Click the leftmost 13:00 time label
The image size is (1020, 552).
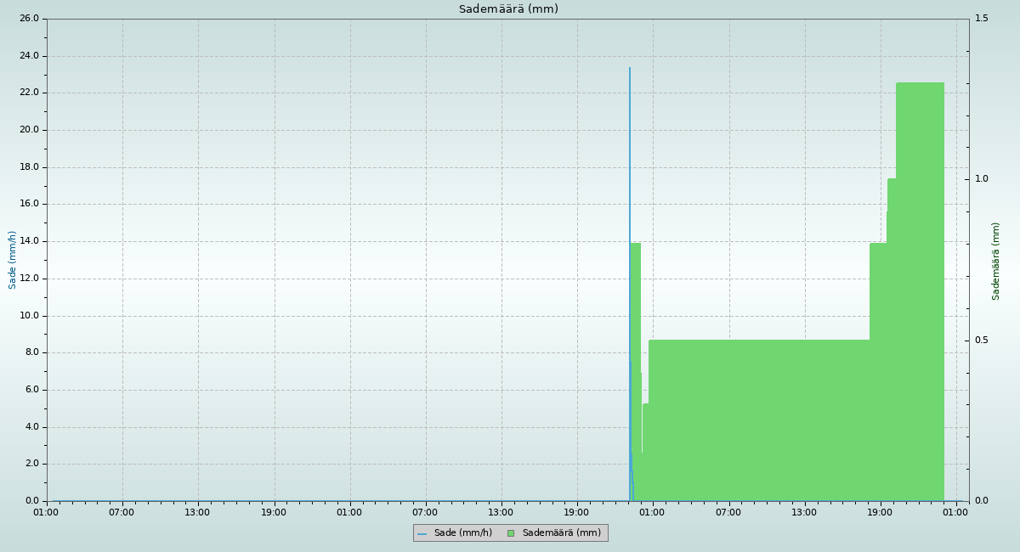coord(197,512)
